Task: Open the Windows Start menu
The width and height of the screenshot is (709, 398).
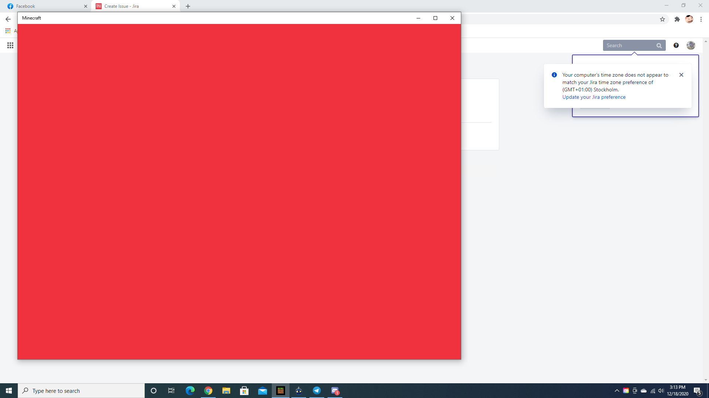Action: coord(9,391)
